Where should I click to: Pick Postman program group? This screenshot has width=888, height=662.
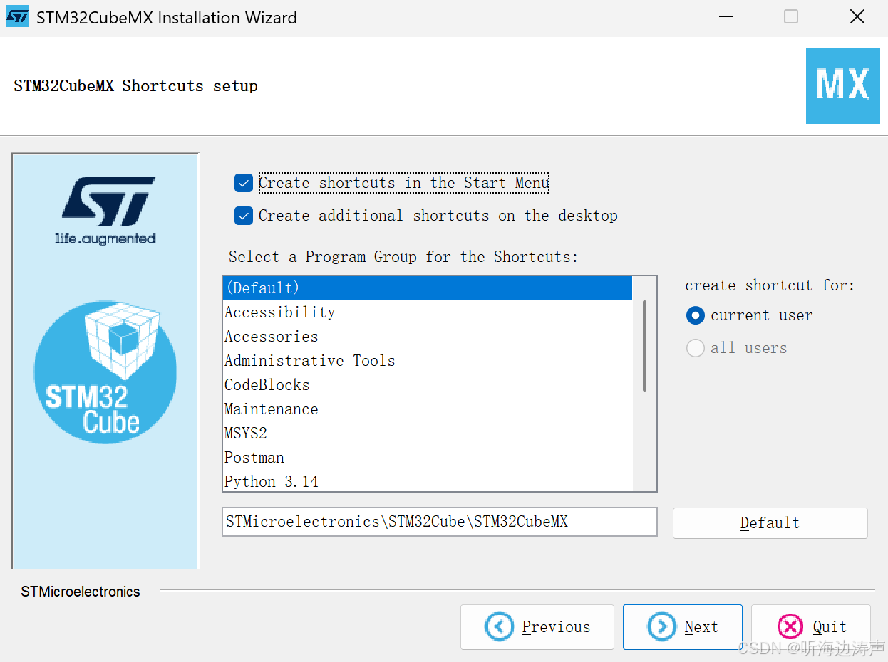[428, 458]
